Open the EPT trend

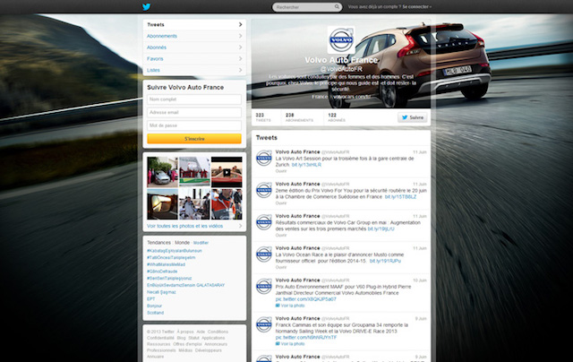[x=150, y=298]
